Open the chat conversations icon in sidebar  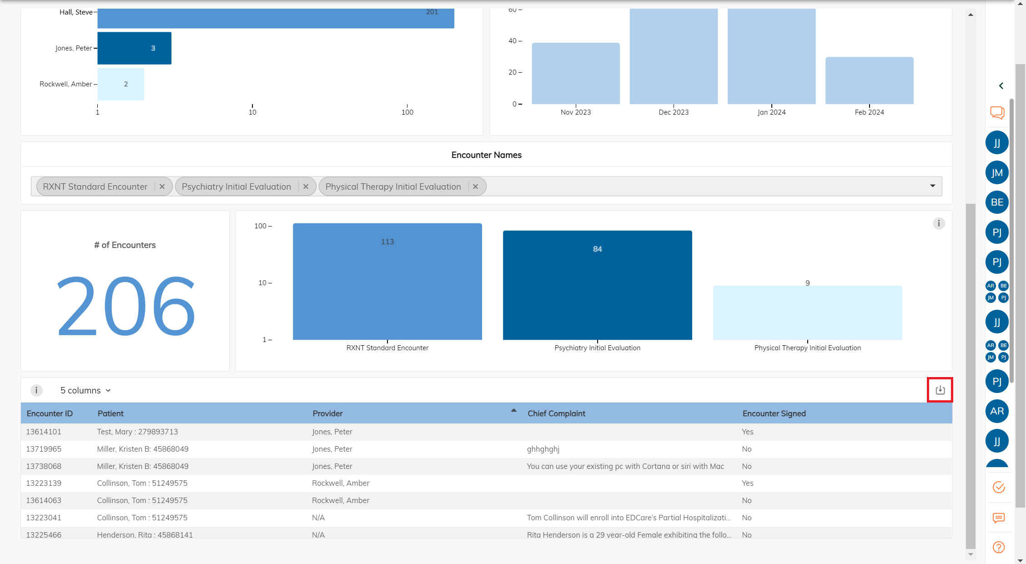[997, 112]
